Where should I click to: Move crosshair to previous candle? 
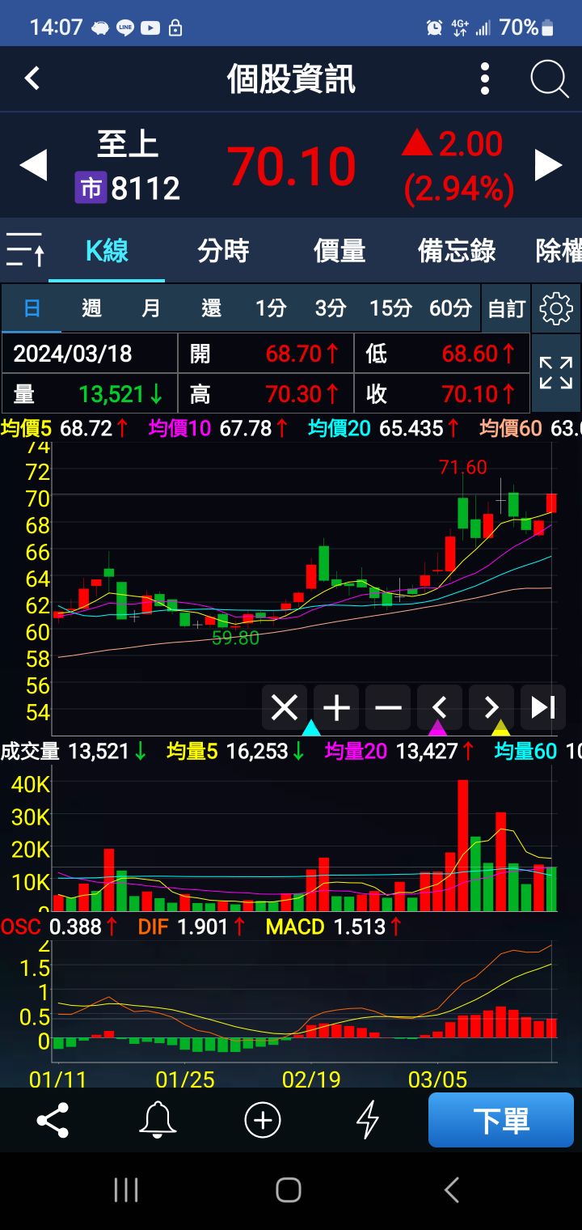[440, 708]
